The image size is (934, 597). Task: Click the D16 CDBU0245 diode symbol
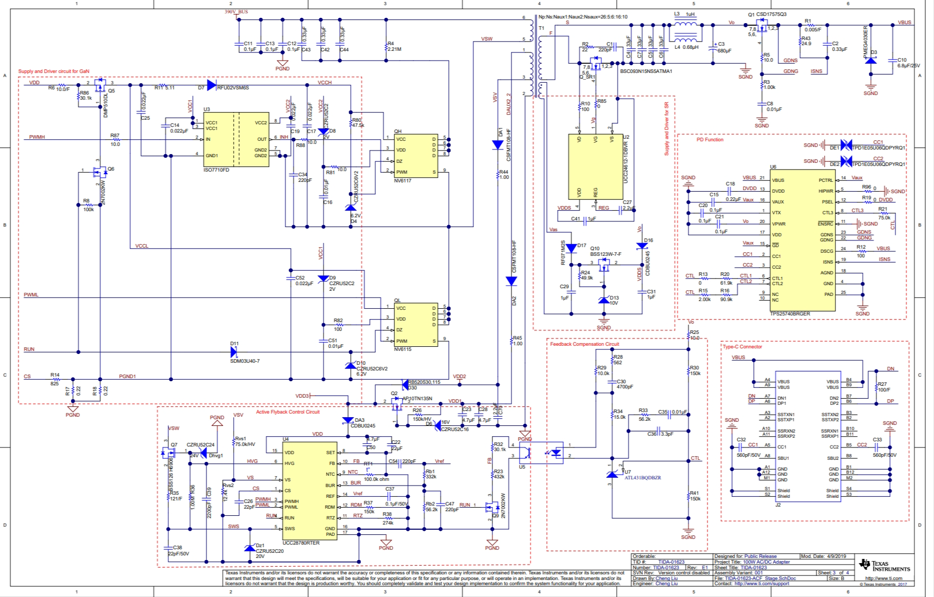pyautogui.click(x=642, y=246)
